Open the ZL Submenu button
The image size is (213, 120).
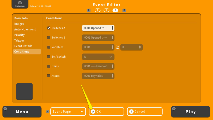coord(20,4)
